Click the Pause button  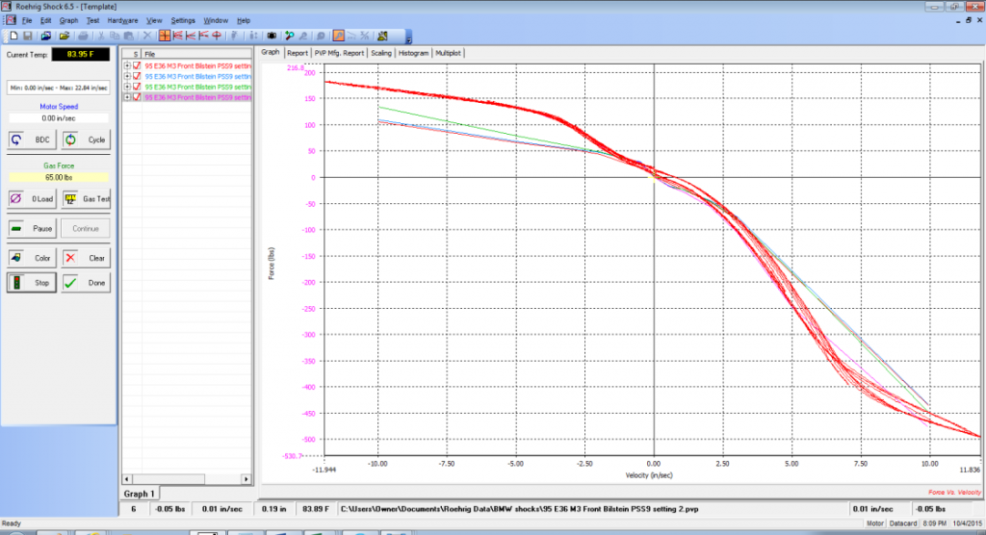click(x=32, y=228)
